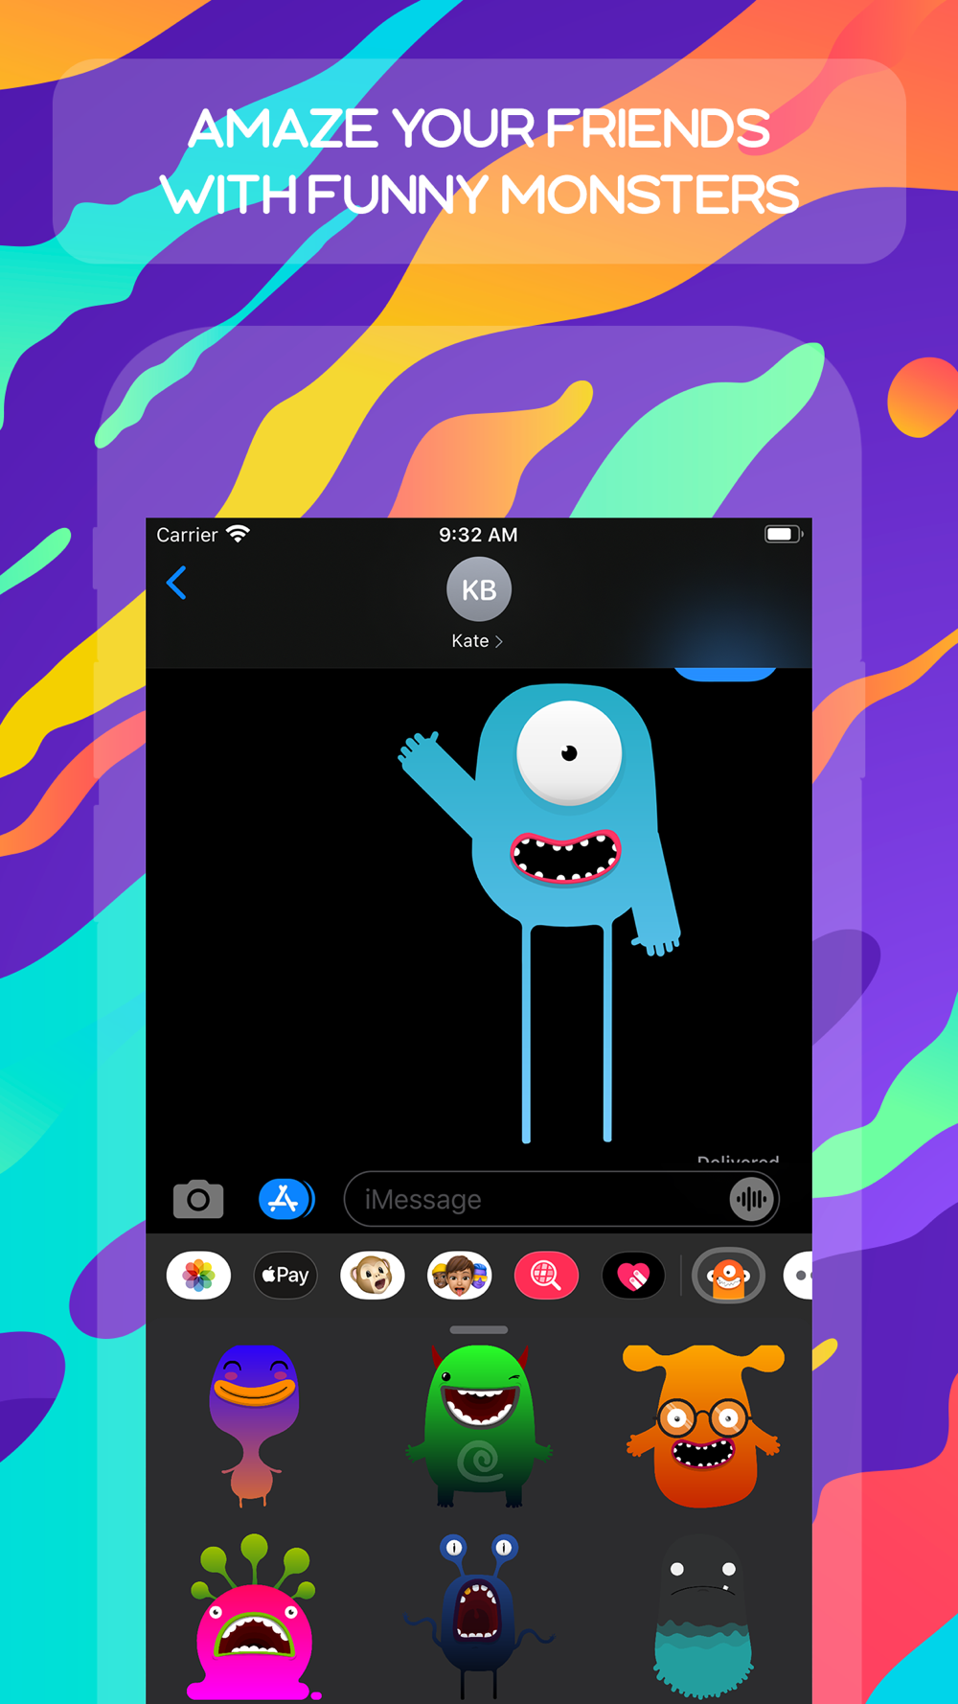Viewport: 958px width, 1704px height.
Task: Tap the Carrier label
Action: [x=187, y=535]
